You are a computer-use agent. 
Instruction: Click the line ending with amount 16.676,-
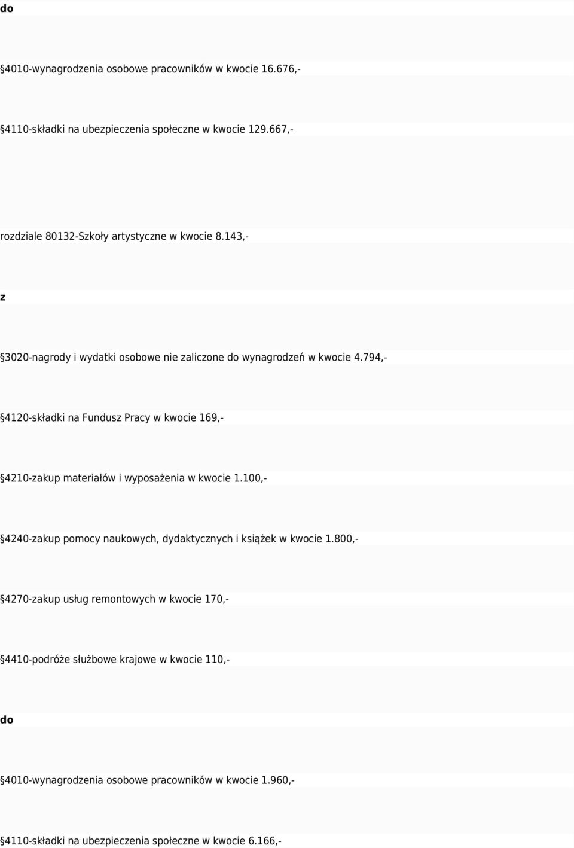(x=151, y=69)
